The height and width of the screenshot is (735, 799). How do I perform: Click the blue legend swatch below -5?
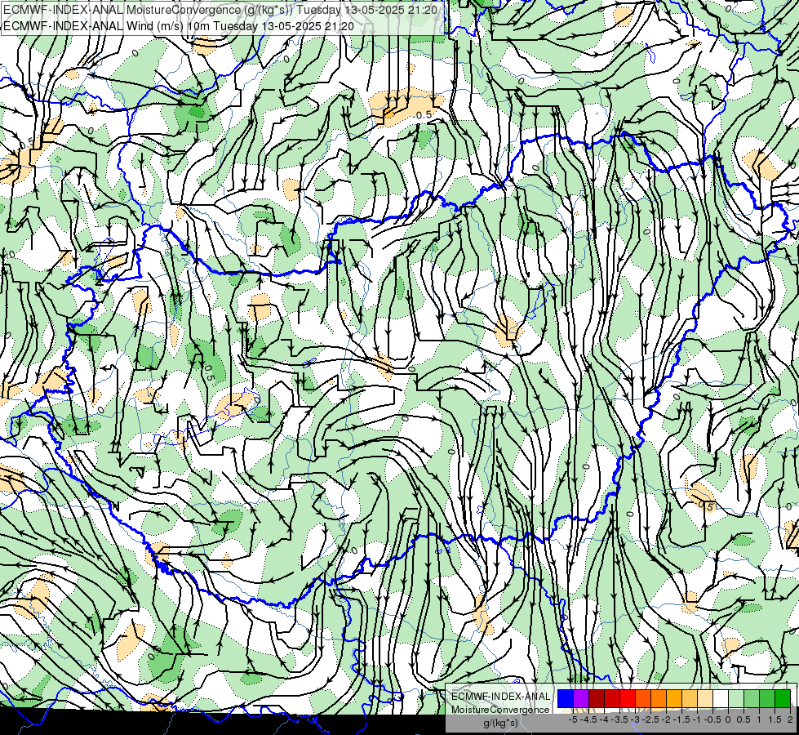566,699
